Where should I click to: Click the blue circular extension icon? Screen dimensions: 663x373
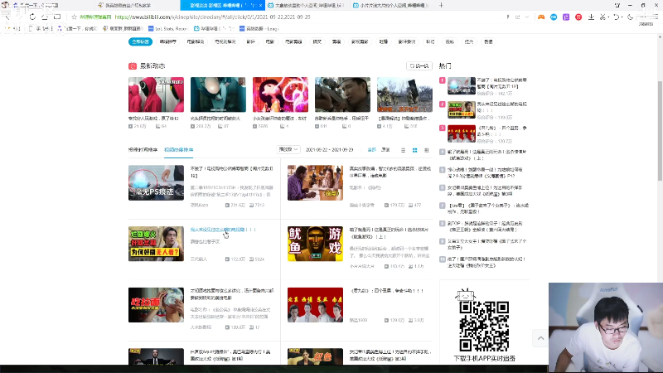pyautogui.click(x=554, y=17)
